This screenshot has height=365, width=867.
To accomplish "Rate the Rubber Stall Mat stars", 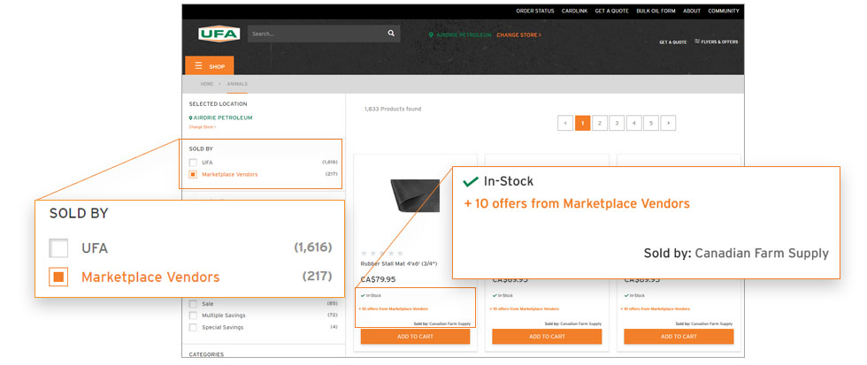I will (382, 253).
